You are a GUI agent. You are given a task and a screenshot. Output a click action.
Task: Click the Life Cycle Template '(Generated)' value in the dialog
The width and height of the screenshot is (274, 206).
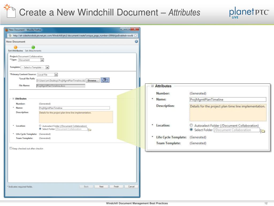click(45, 134)
